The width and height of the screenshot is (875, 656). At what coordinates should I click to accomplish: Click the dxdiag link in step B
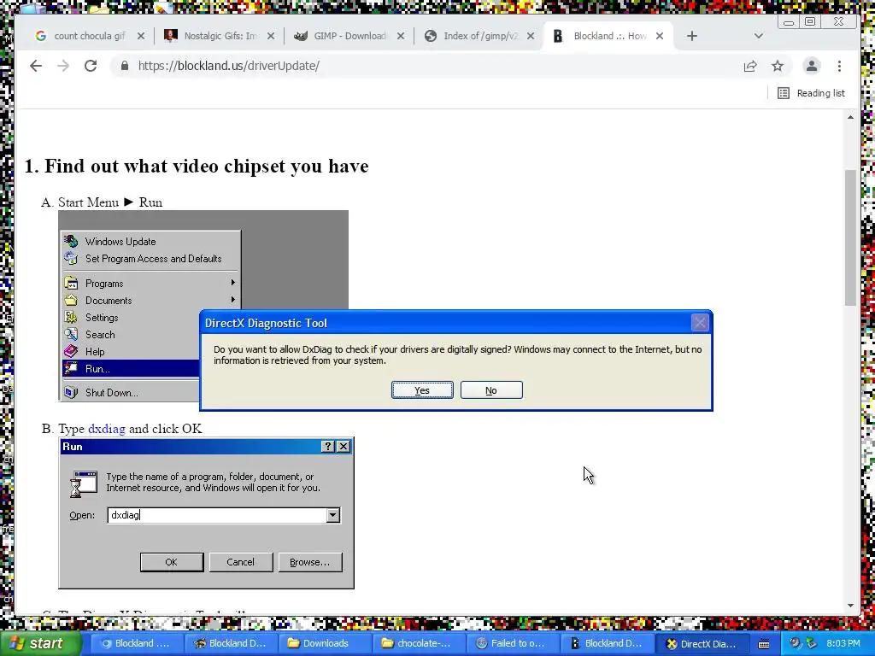[107, 429]
